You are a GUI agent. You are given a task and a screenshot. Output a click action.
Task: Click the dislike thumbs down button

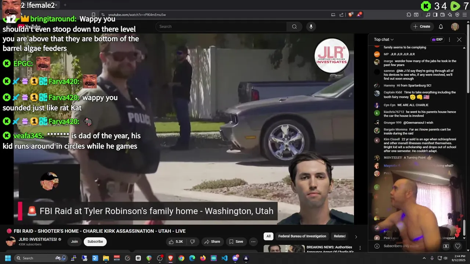coord(192,242)
